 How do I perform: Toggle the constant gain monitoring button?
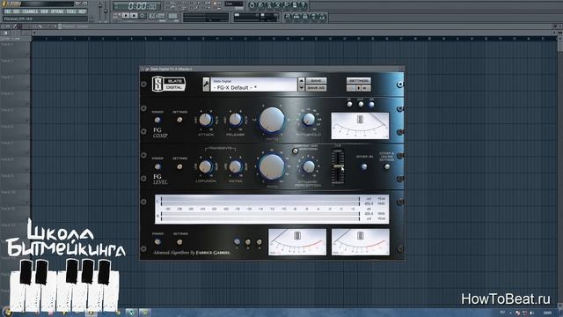click(x=296, y=151)
